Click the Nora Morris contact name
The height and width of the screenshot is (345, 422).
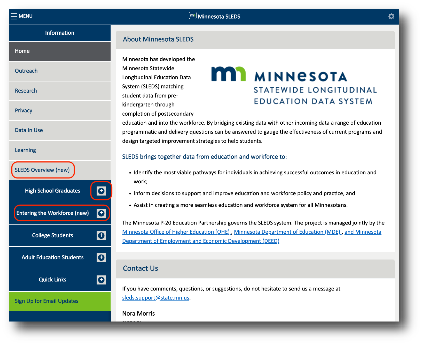coord(138,314)
